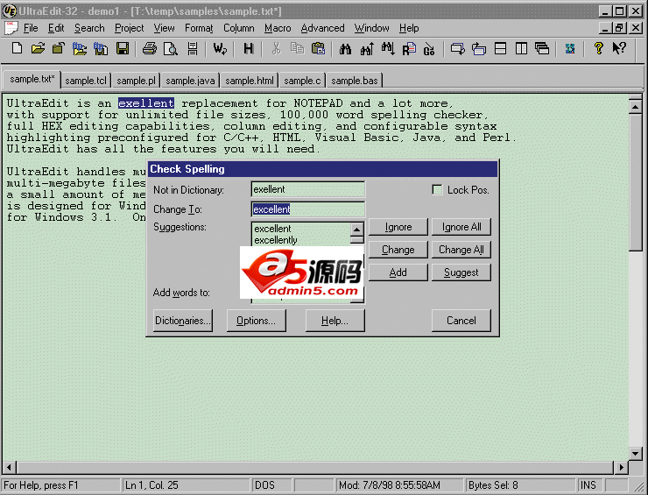Toggle Hex mode with the H icon
Viewport: 648px width, 495px height.
[250, 49]
